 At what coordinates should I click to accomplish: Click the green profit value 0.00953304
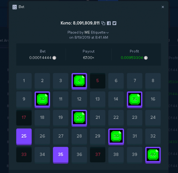132,58
